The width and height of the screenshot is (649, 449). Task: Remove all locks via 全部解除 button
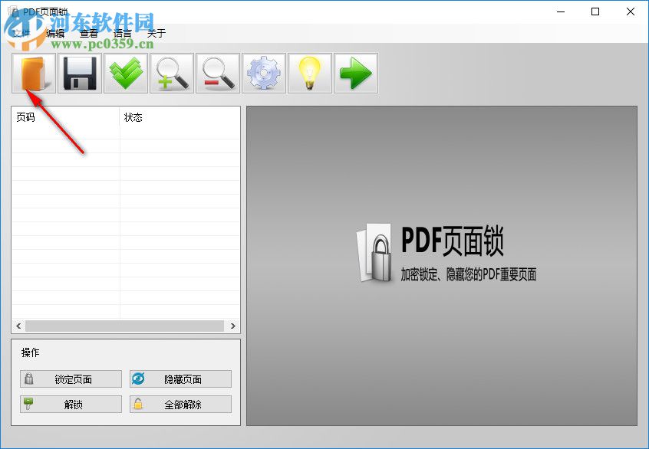coord(180,404)
